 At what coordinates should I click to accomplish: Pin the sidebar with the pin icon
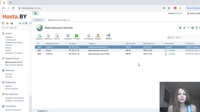tap(26, 23)
